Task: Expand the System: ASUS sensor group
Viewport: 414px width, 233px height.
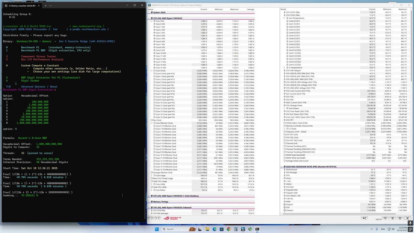Action: point(149,12)
